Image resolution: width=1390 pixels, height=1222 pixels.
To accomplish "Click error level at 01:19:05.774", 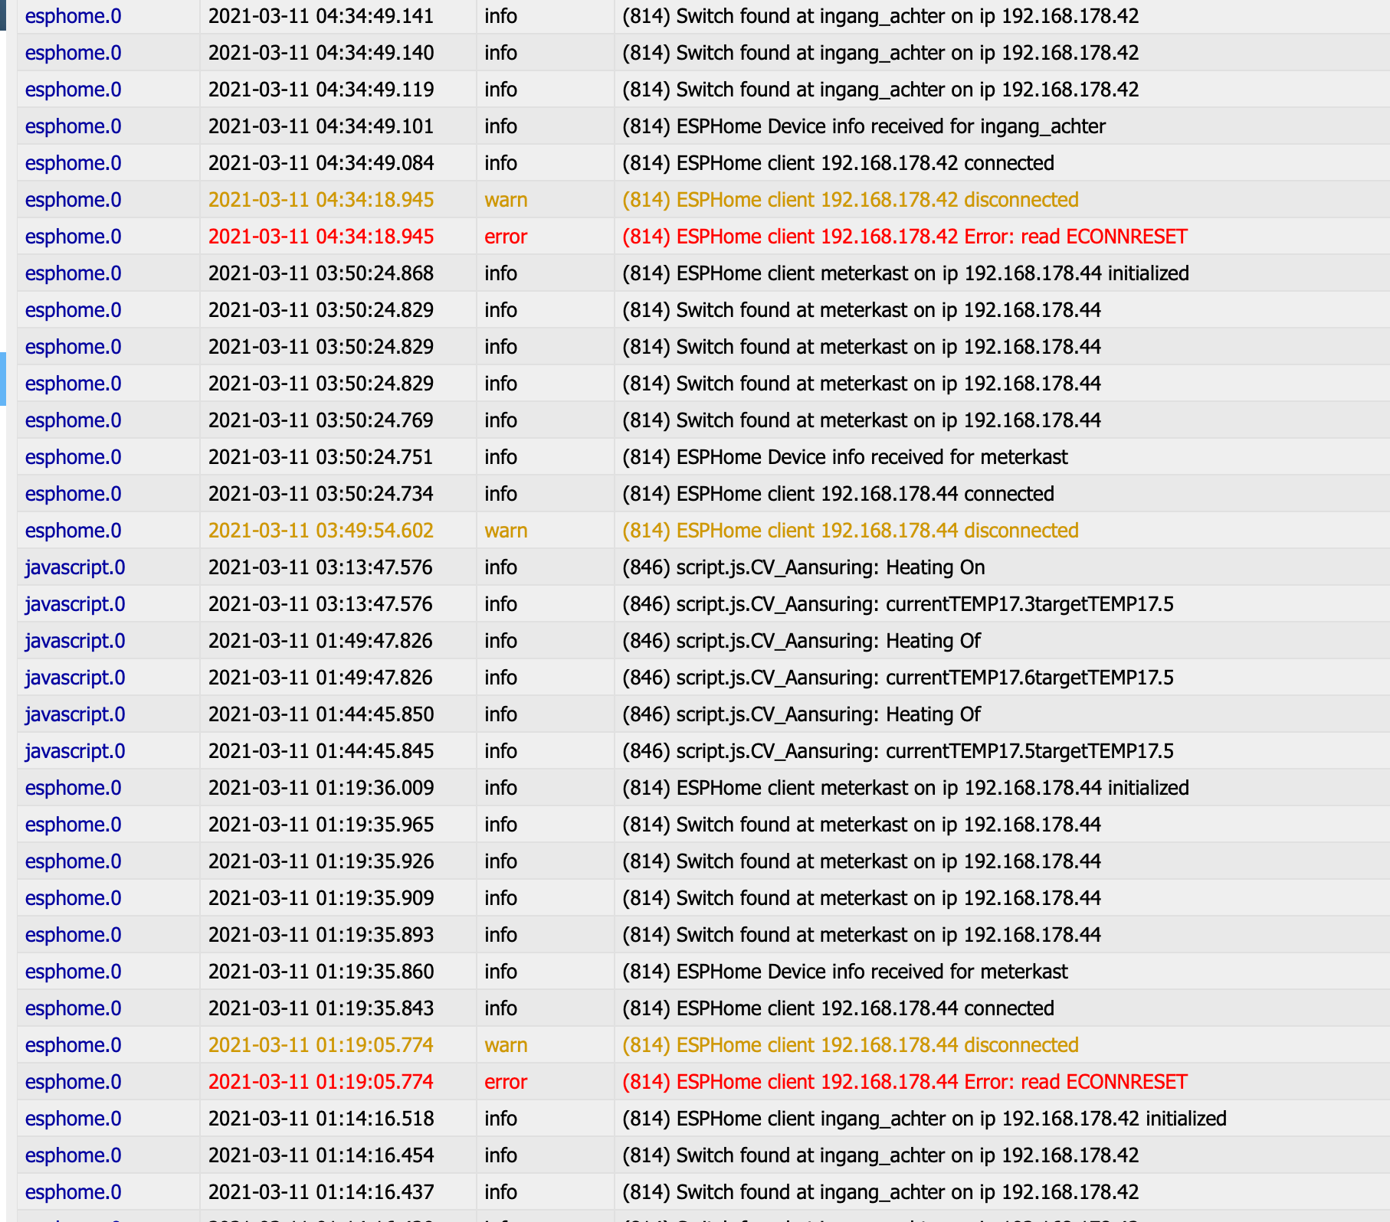I will point(506,1082).
